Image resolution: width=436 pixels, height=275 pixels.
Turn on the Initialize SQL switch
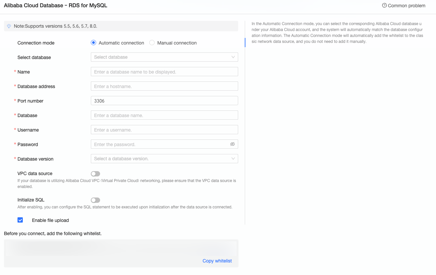95,200
